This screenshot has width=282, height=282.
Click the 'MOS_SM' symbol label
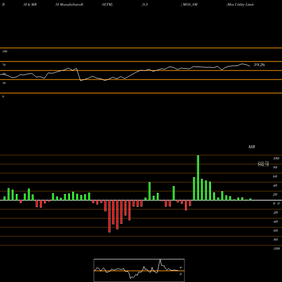190,5
